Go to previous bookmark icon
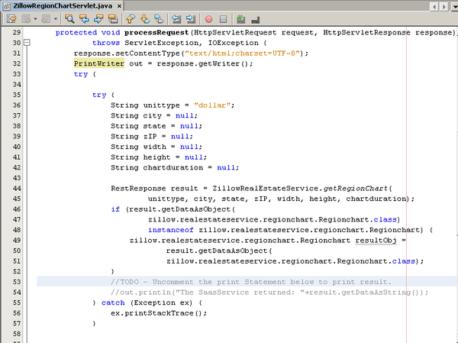Viewport: 458px width, 343px height. (x=131, y=18)
